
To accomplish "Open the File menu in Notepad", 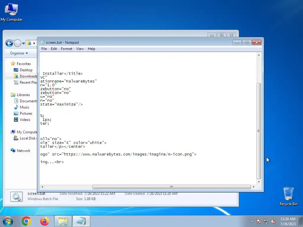I will pos(44,49).
